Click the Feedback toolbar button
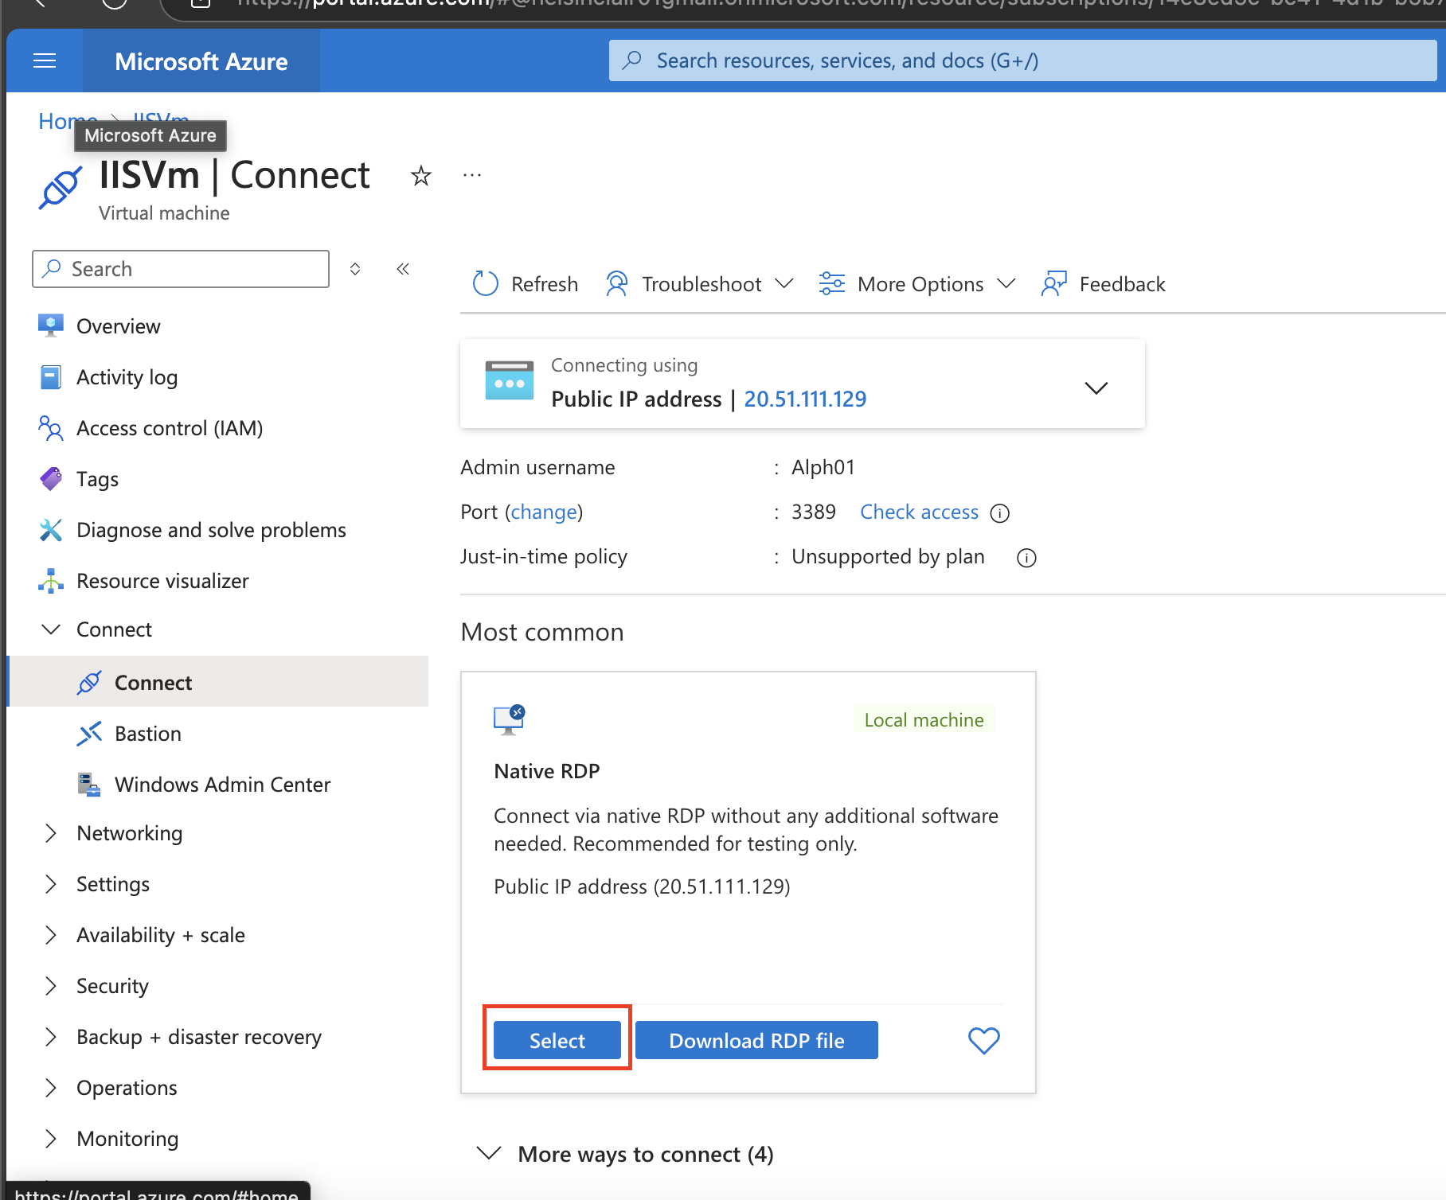This screenshot has height=1200, width=1446. tap(1104, 284)
